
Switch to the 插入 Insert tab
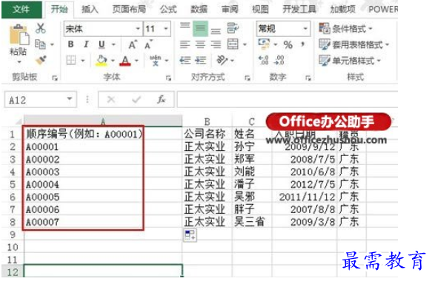(x=90, y=10)
